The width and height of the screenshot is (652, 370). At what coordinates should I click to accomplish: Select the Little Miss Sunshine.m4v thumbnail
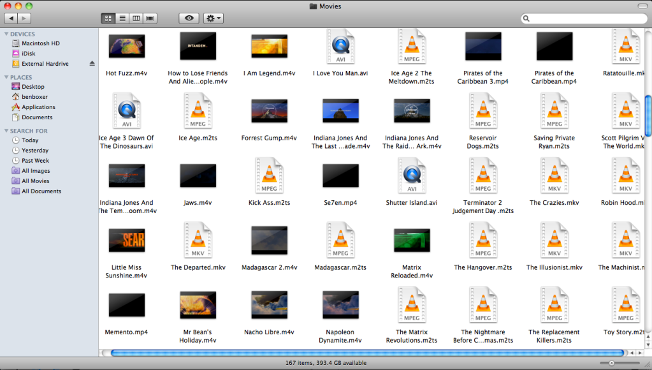[x=127, y=240]
